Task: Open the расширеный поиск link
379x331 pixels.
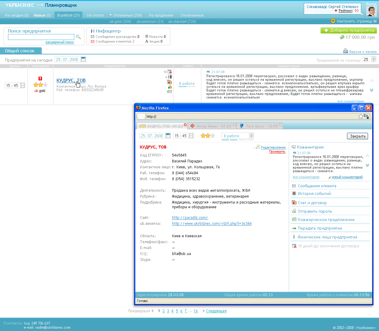Action: coord(60,42)
